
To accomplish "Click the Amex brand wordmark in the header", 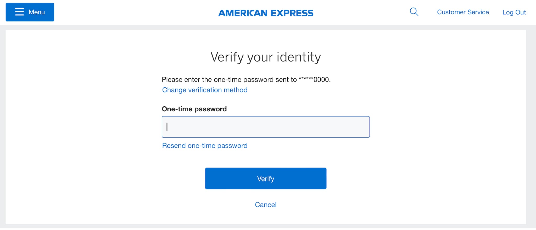I will pyautogui.click(x=266, y=13).
